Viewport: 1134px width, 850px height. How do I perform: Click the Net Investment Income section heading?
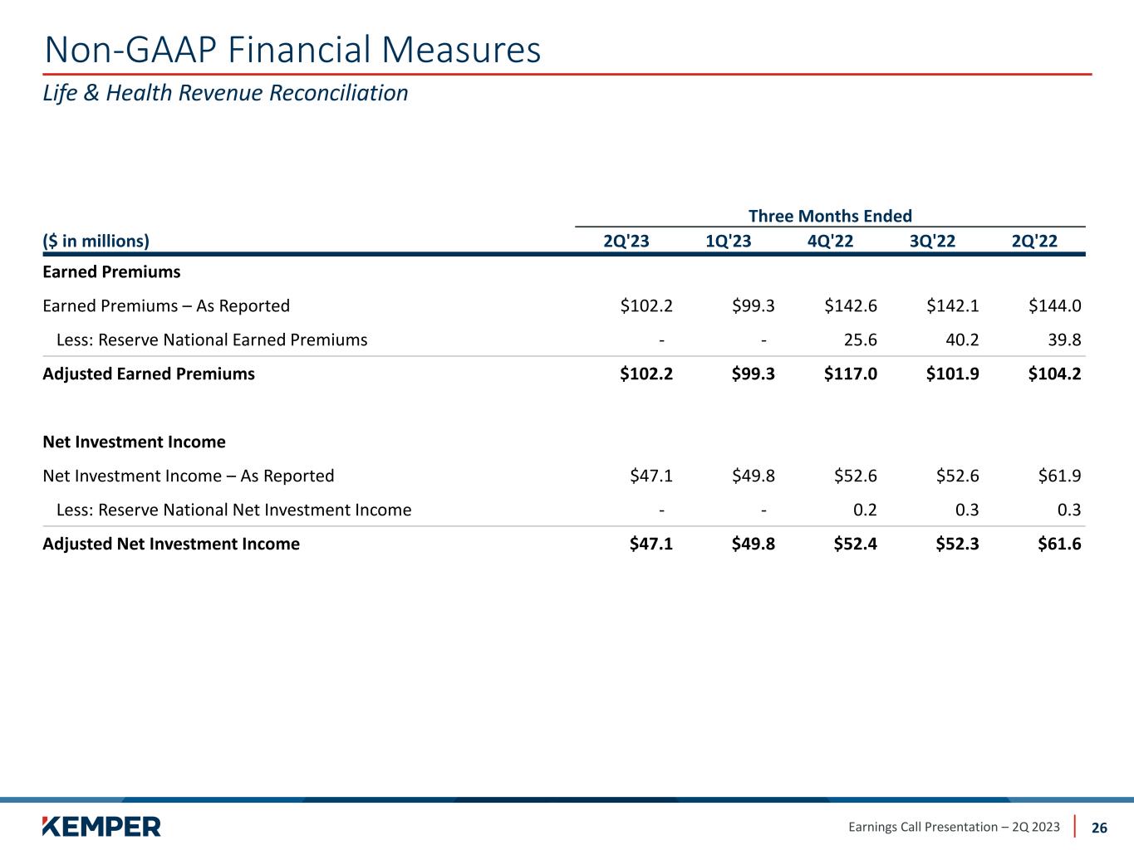click(134, 442)
